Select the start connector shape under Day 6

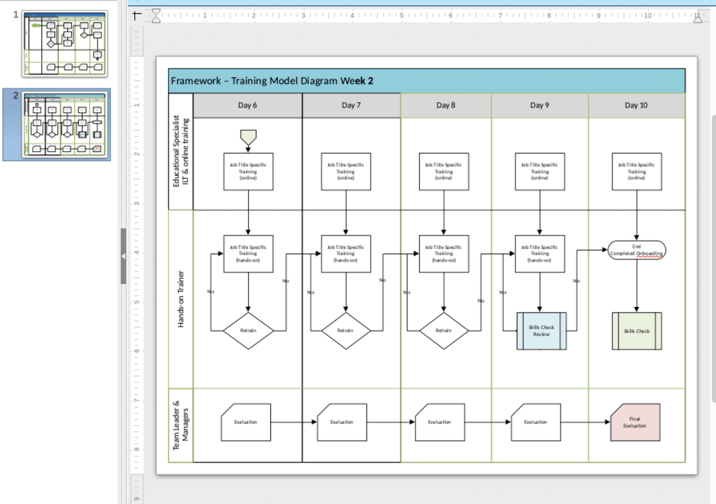click(248, 137)
